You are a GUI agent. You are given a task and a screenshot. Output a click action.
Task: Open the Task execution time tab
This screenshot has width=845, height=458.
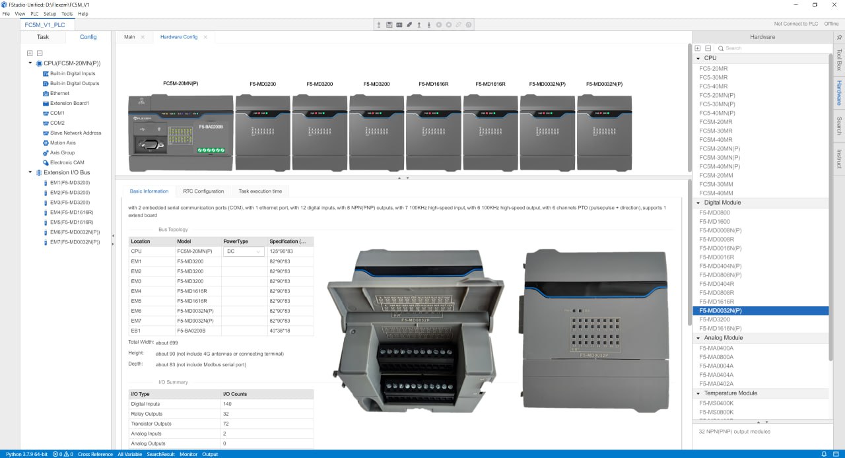click(x=260, y=191)
